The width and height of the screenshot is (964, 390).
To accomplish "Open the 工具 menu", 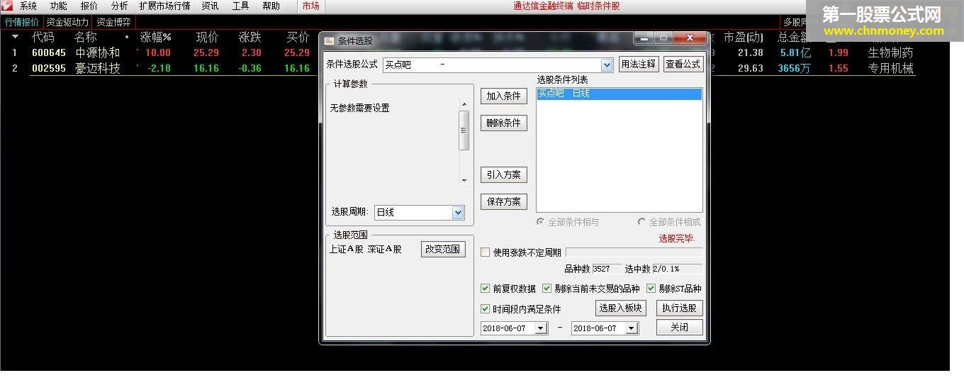I will (x=240, y=6).
